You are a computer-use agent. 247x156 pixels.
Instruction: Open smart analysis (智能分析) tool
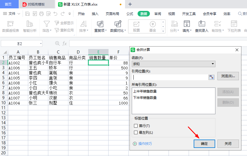(30, 26)
